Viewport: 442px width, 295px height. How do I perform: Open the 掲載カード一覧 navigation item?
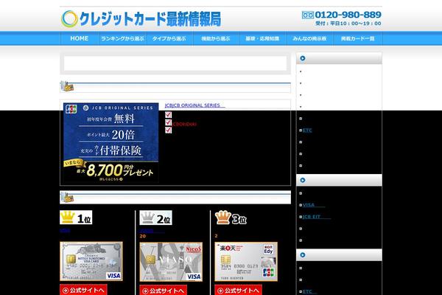(x=357, y=38)
